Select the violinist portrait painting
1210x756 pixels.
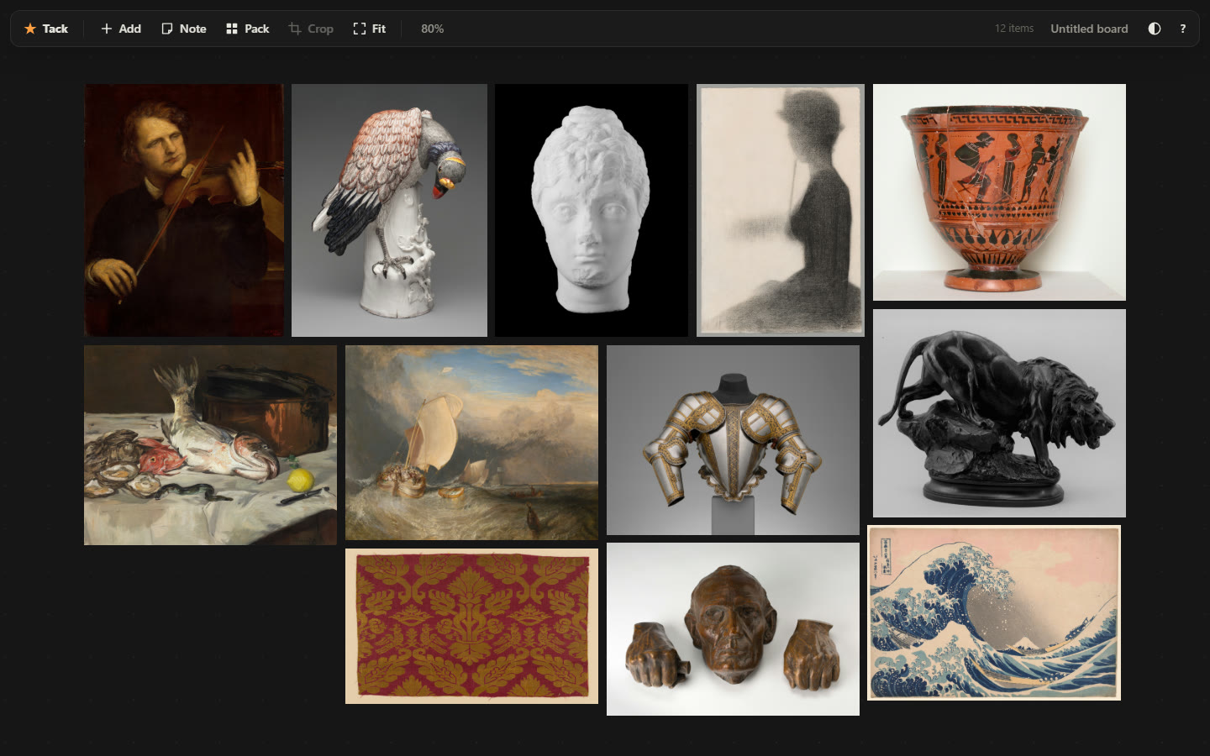click(184, 210)
